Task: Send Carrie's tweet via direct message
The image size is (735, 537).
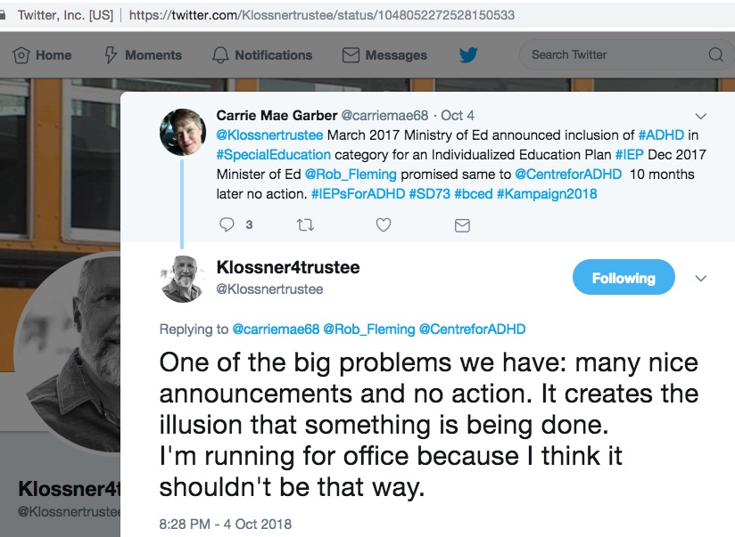Action: coord(462,225)
